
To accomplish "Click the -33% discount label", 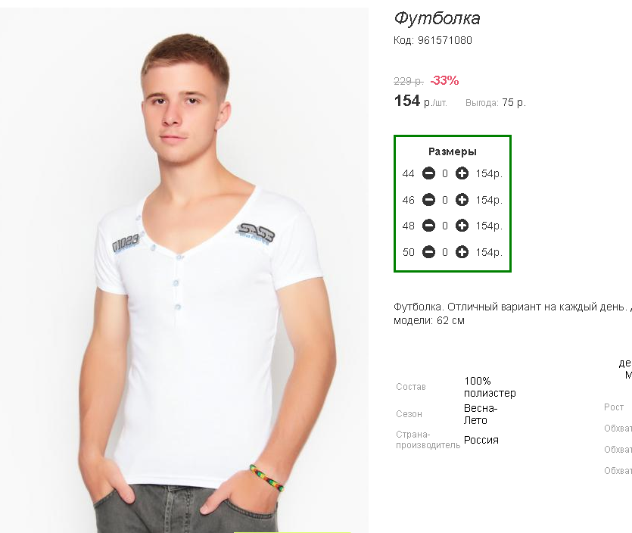I will pos(444,81).
